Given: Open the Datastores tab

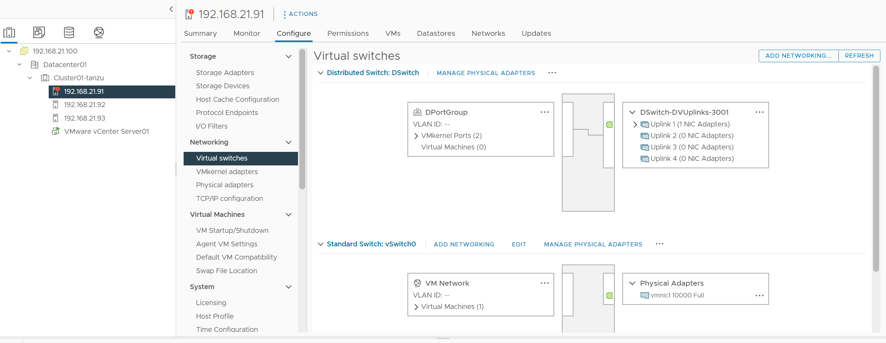Looking at the screenshot, I should (x=436, y=33).
